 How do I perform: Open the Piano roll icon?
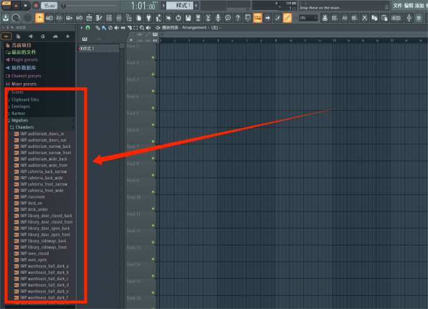[99, 18]
